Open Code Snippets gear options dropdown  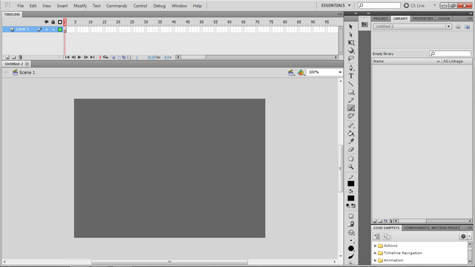pyautogui.click(x=465, y=236)
